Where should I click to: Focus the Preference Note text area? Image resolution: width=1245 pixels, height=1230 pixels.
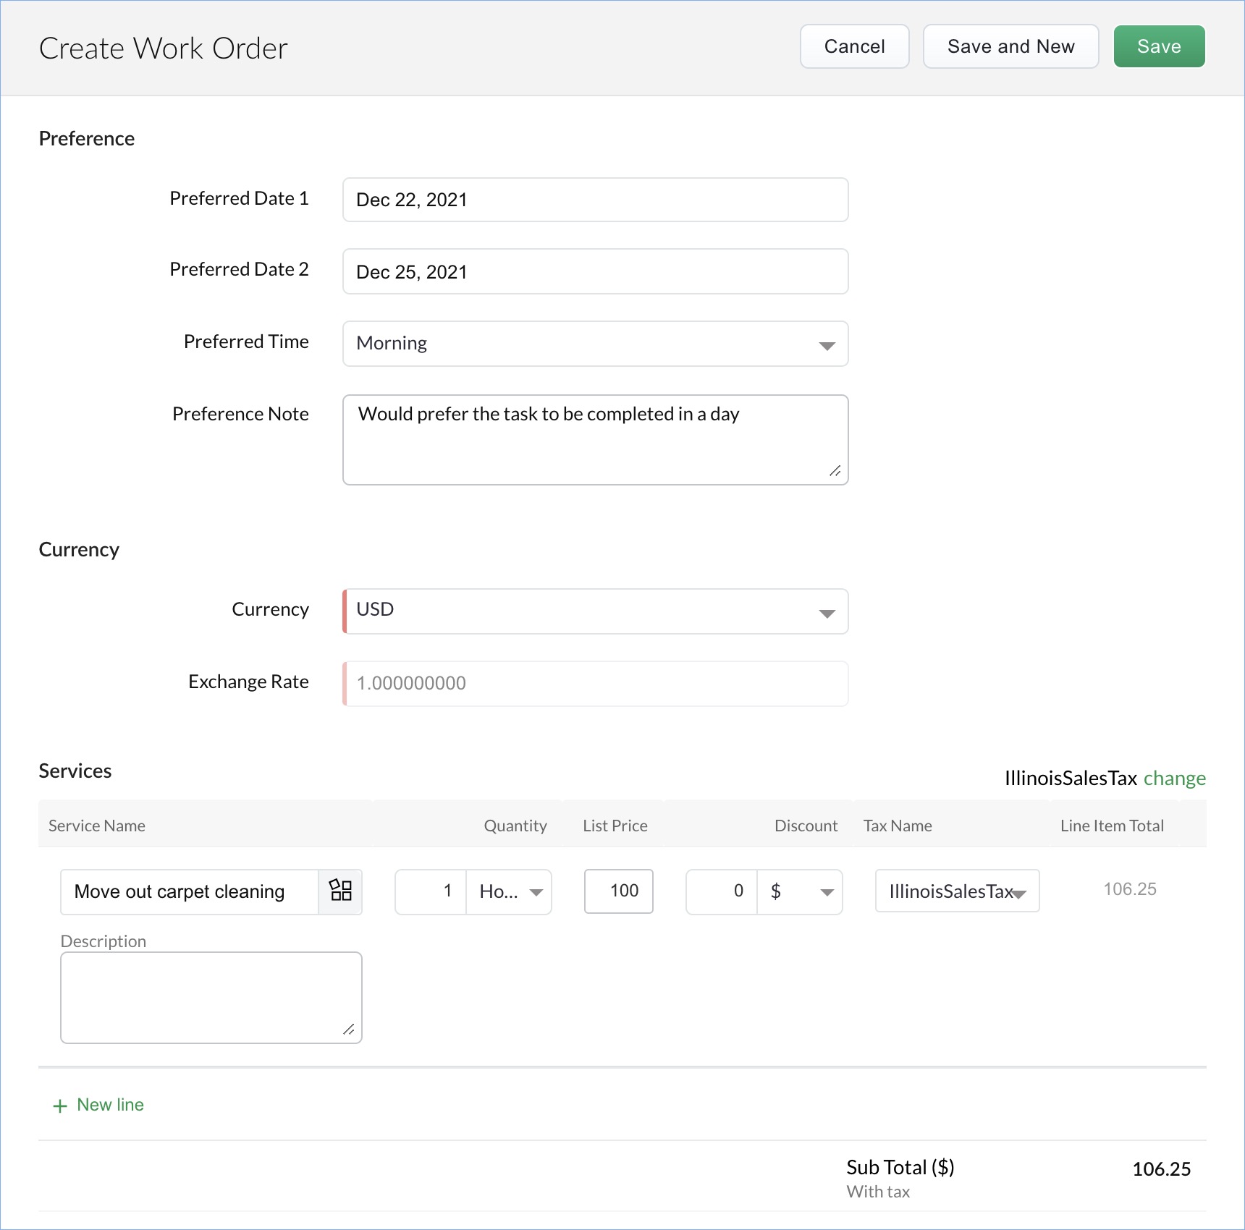(x=595, y=440)
